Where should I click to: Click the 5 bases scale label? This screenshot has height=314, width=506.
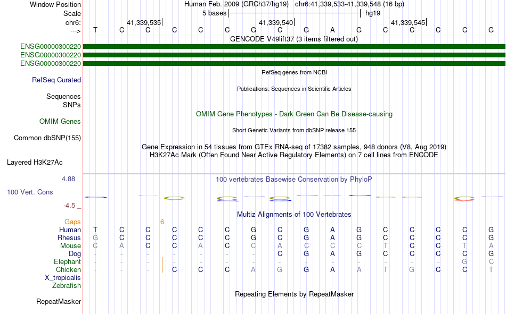point(214,13)
